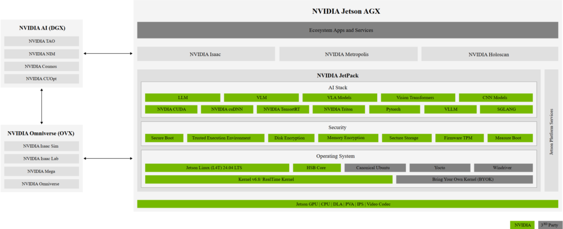Select the Disk Encryption block

[290, 138]
